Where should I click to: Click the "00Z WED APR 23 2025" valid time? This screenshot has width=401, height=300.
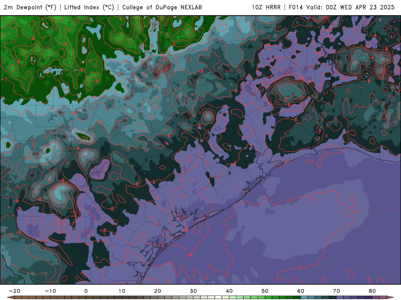[360, 7]
